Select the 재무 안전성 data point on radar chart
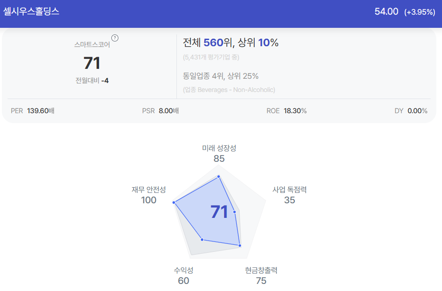This screenshot has width=442, height=291. coord(174,202)
